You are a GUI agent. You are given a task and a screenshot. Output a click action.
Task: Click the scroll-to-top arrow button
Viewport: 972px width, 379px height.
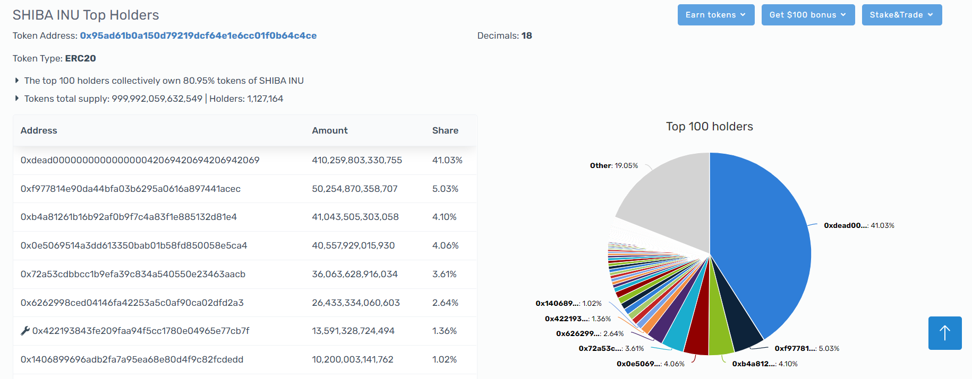click(x=945, y=333)
